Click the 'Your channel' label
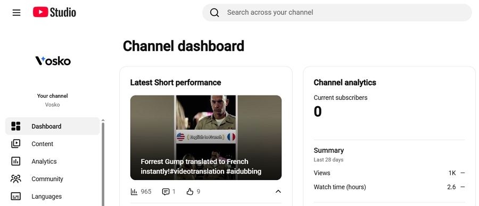 53,96
